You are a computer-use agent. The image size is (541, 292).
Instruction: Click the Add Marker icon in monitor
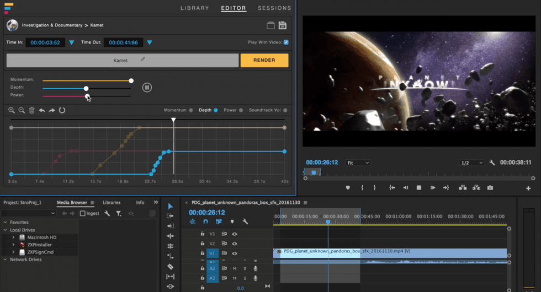click(348, 188)
